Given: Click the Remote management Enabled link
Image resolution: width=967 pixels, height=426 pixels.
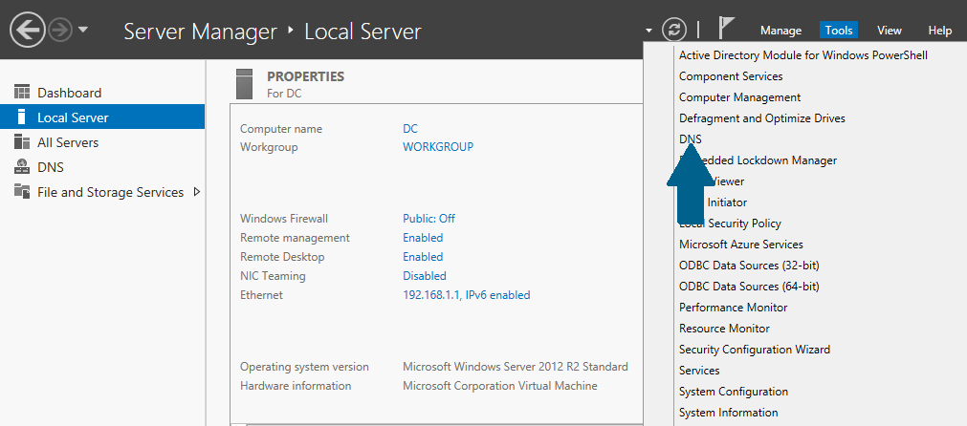Looking at the screenshot, I should click(x=423, y=238).
